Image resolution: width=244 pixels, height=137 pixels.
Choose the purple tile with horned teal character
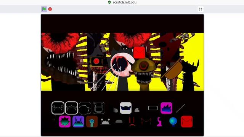(x=78, y=122)
